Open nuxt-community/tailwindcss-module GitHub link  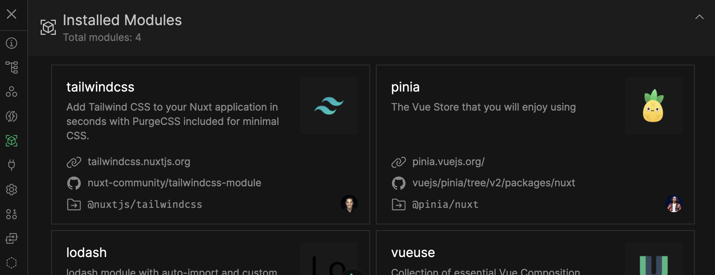click(174, 183)
